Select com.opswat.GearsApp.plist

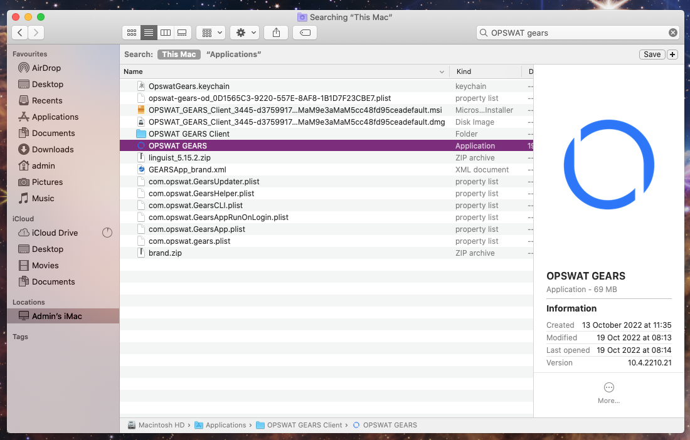pos(327,229)
